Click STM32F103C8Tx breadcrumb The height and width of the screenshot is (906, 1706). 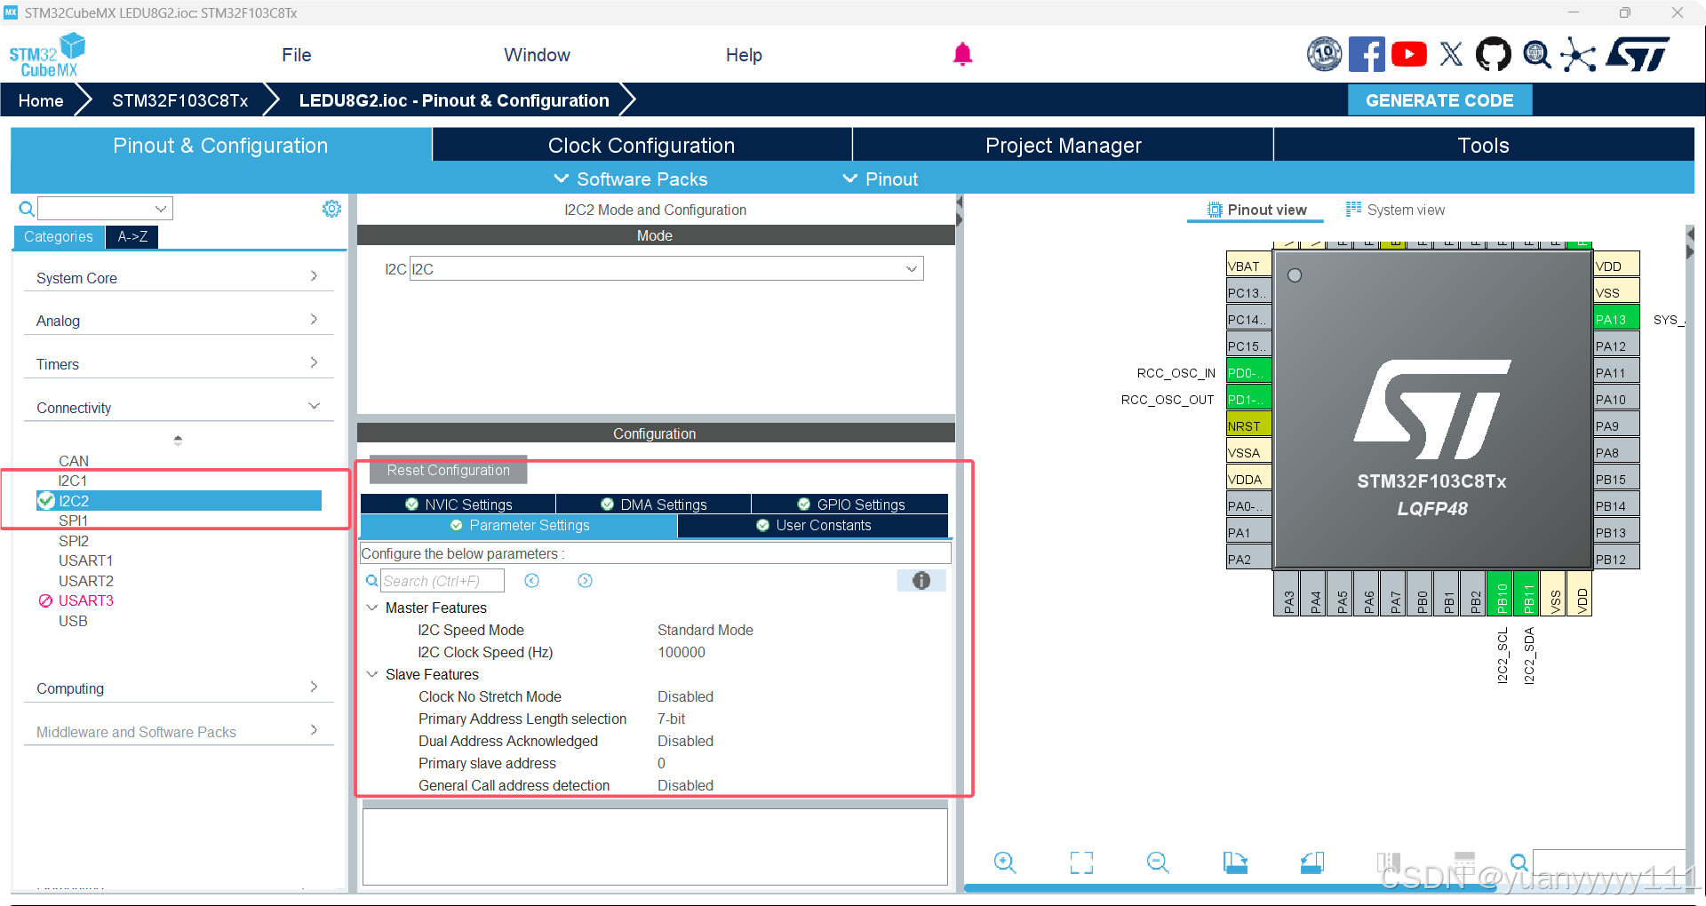pyautogui.click(x=179, y=100)
